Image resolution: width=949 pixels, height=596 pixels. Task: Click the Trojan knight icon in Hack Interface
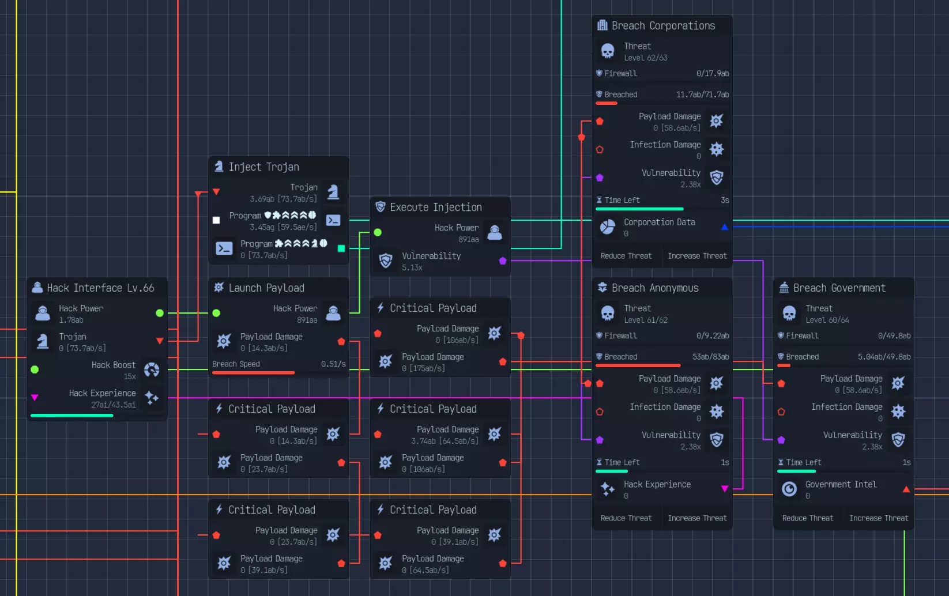(x=43, y=342)
